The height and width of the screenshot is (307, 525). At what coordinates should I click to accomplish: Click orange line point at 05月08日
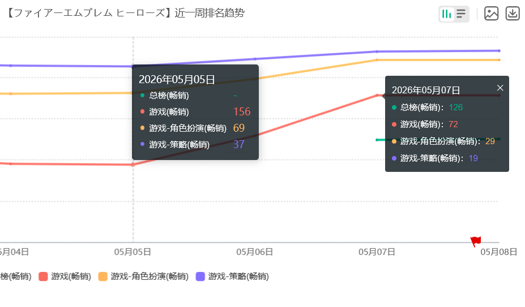pos(499,60)
